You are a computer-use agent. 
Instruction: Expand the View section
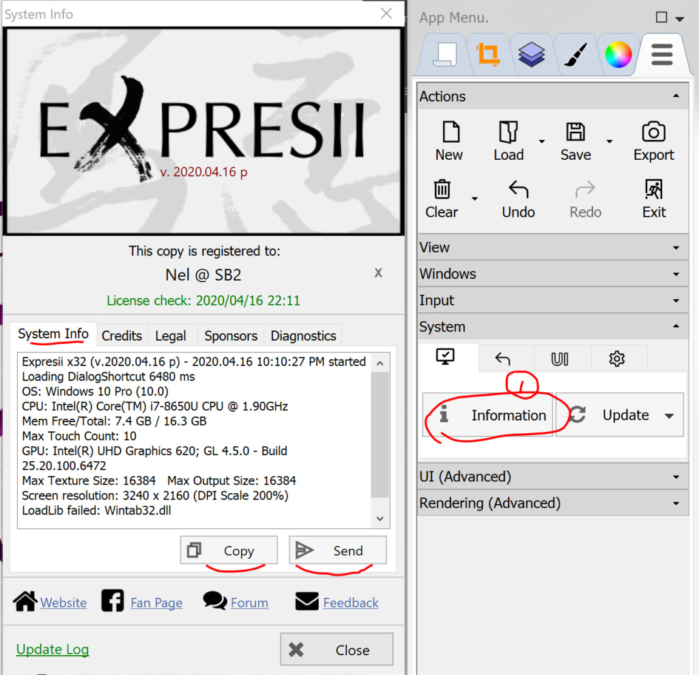[553, 247]
